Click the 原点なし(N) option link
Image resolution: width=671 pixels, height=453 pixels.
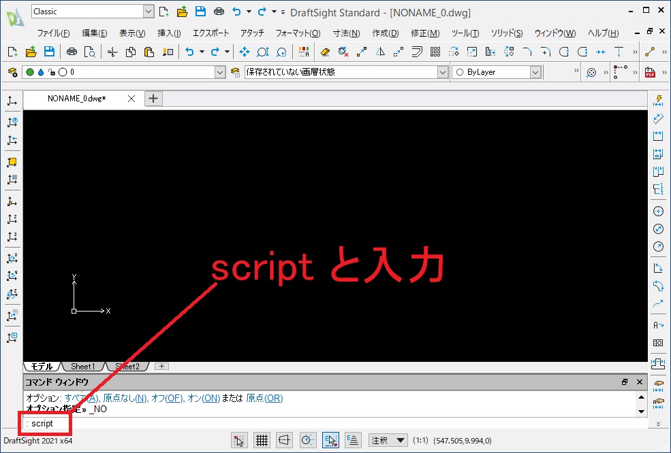125,399
